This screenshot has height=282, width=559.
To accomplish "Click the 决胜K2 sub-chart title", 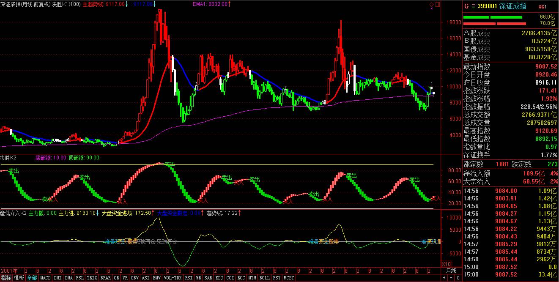I will click(x=8, y=158).
